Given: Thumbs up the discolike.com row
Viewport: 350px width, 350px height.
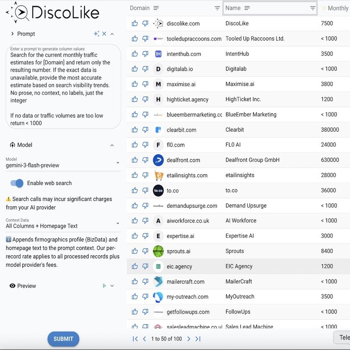Looking at the screenshot, I should coord(135,24).
